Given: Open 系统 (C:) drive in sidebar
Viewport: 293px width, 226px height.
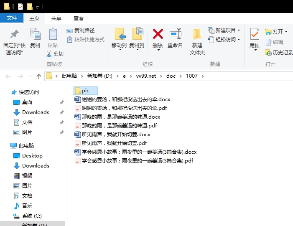Looking at the screenshot, I should pyautogui.click(x=28, y=216).
